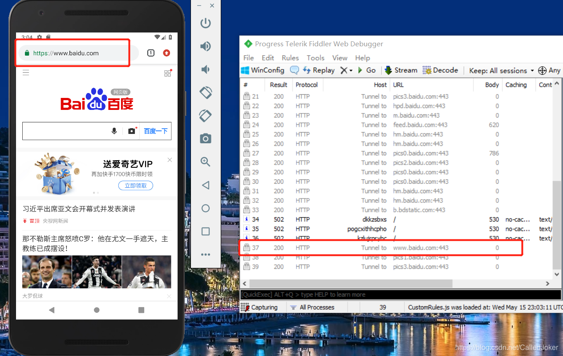
Task: Click the emulator zoom magnifier icon
Action: click(206, 162)
